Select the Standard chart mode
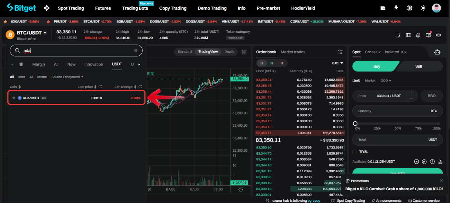Screen dimensions: 450x203 184,52
